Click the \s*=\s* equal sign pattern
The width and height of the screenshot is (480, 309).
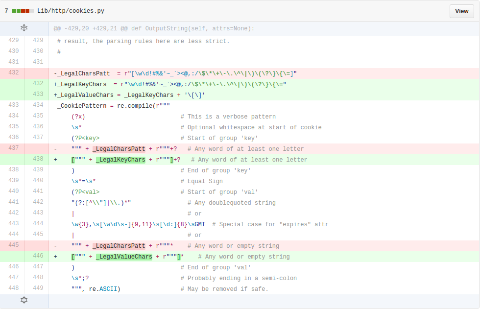(84, 181)
